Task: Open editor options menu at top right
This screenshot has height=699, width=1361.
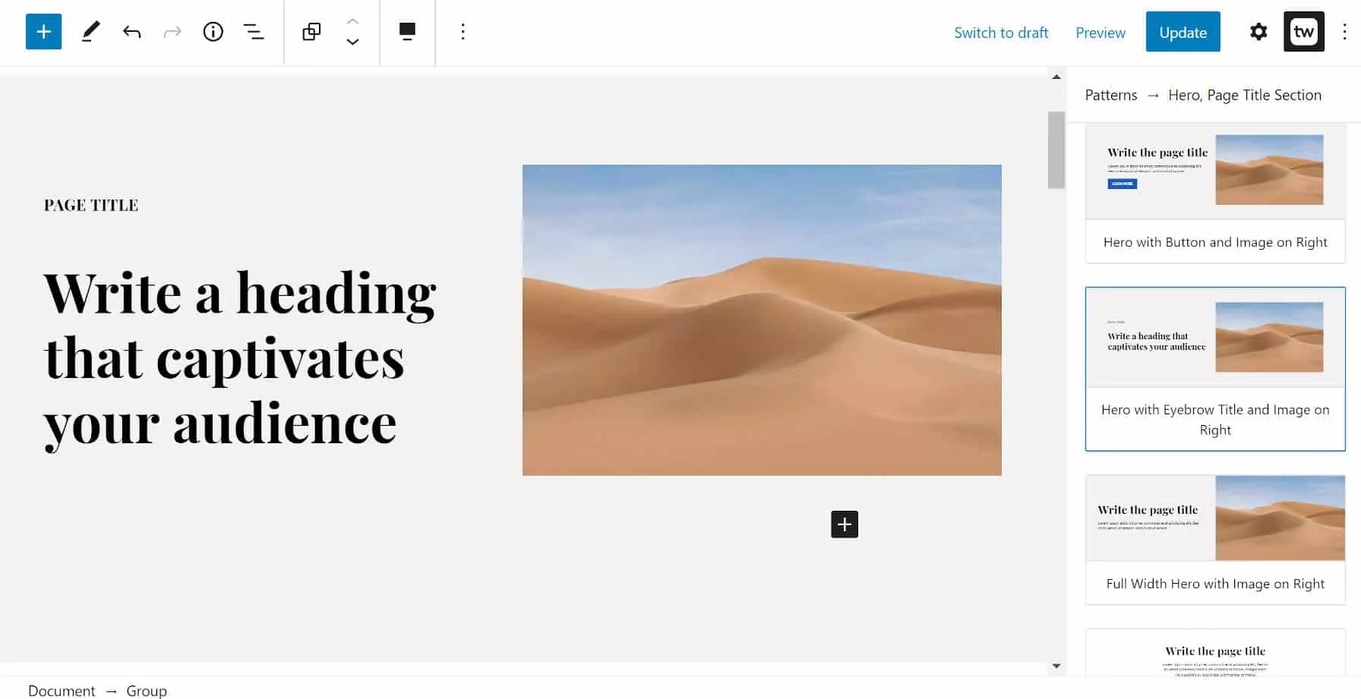Action: 1344,32
